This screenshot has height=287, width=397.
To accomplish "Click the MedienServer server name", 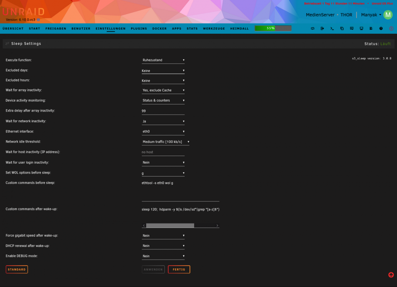I will tap(320, 15).
